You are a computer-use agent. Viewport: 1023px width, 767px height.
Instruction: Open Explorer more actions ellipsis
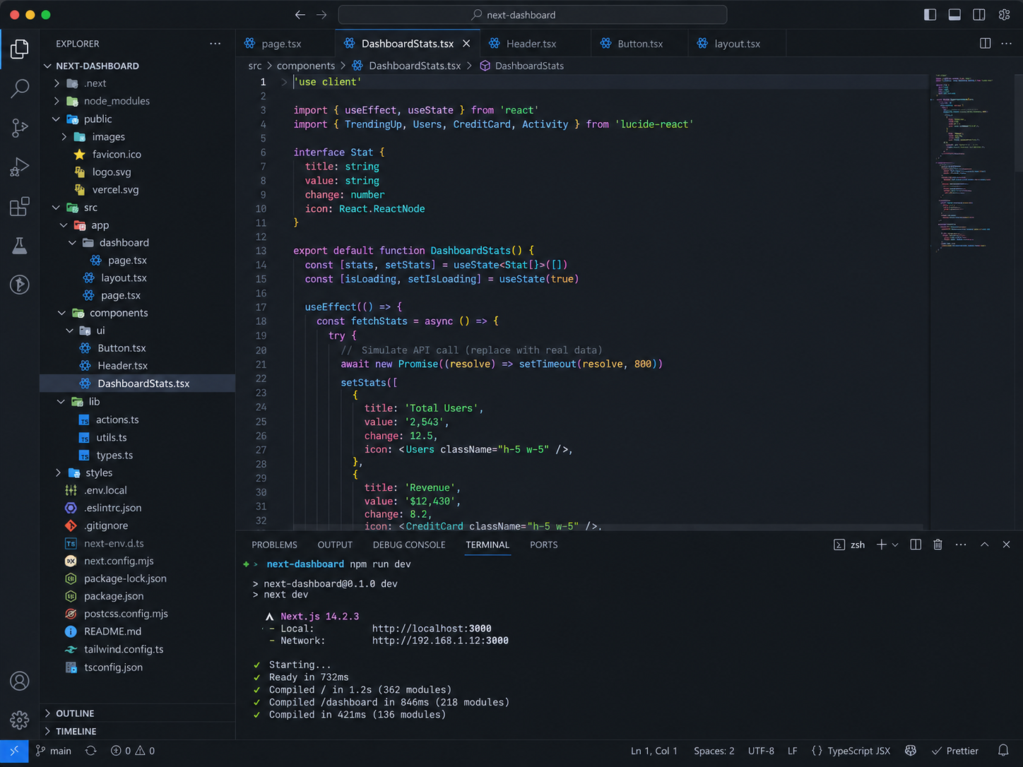(x=215, y=44)
